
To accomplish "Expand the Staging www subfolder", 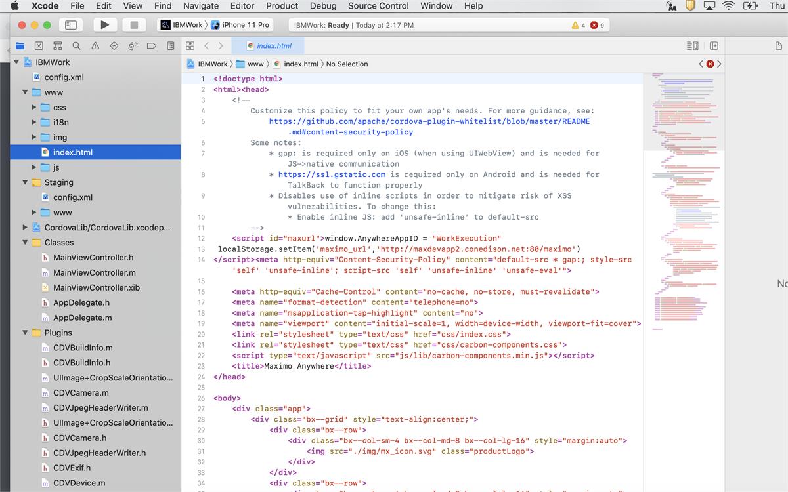I will (33, 212).
